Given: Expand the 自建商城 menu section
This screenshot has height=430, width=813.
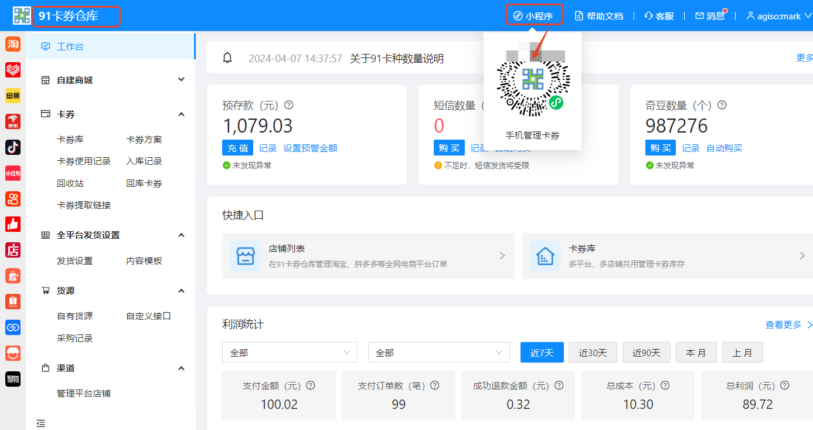Looking at the screenshot, I should (x=181, y=80).
